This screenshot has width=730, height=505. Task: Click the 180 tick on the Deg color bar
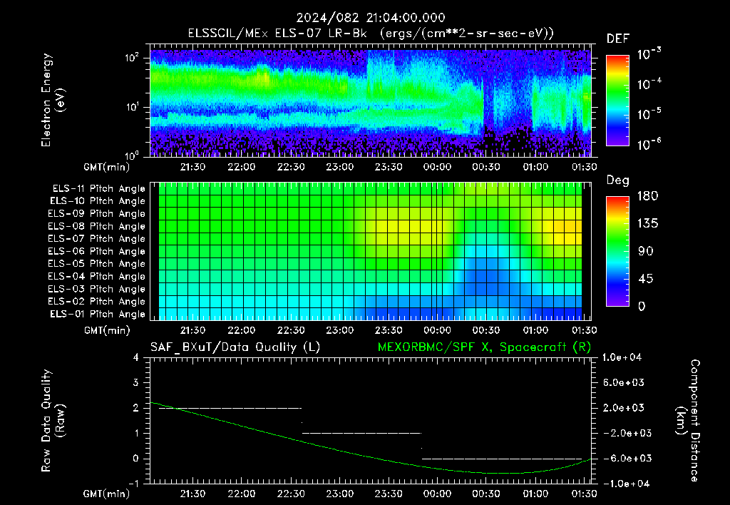[x=647, y=196]
